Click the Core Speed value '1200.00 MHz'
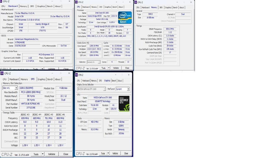The width and height of the screenshot is (260, 160). [x=94, y=46]
